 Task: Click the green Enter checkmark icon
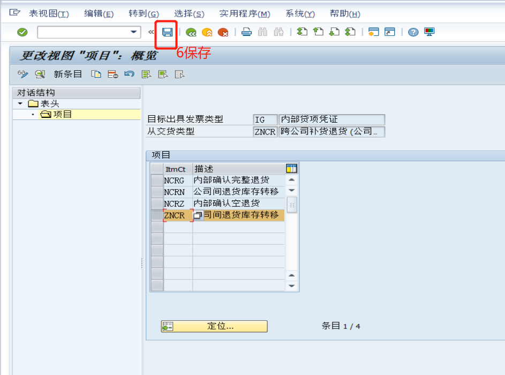click(22, 32)
